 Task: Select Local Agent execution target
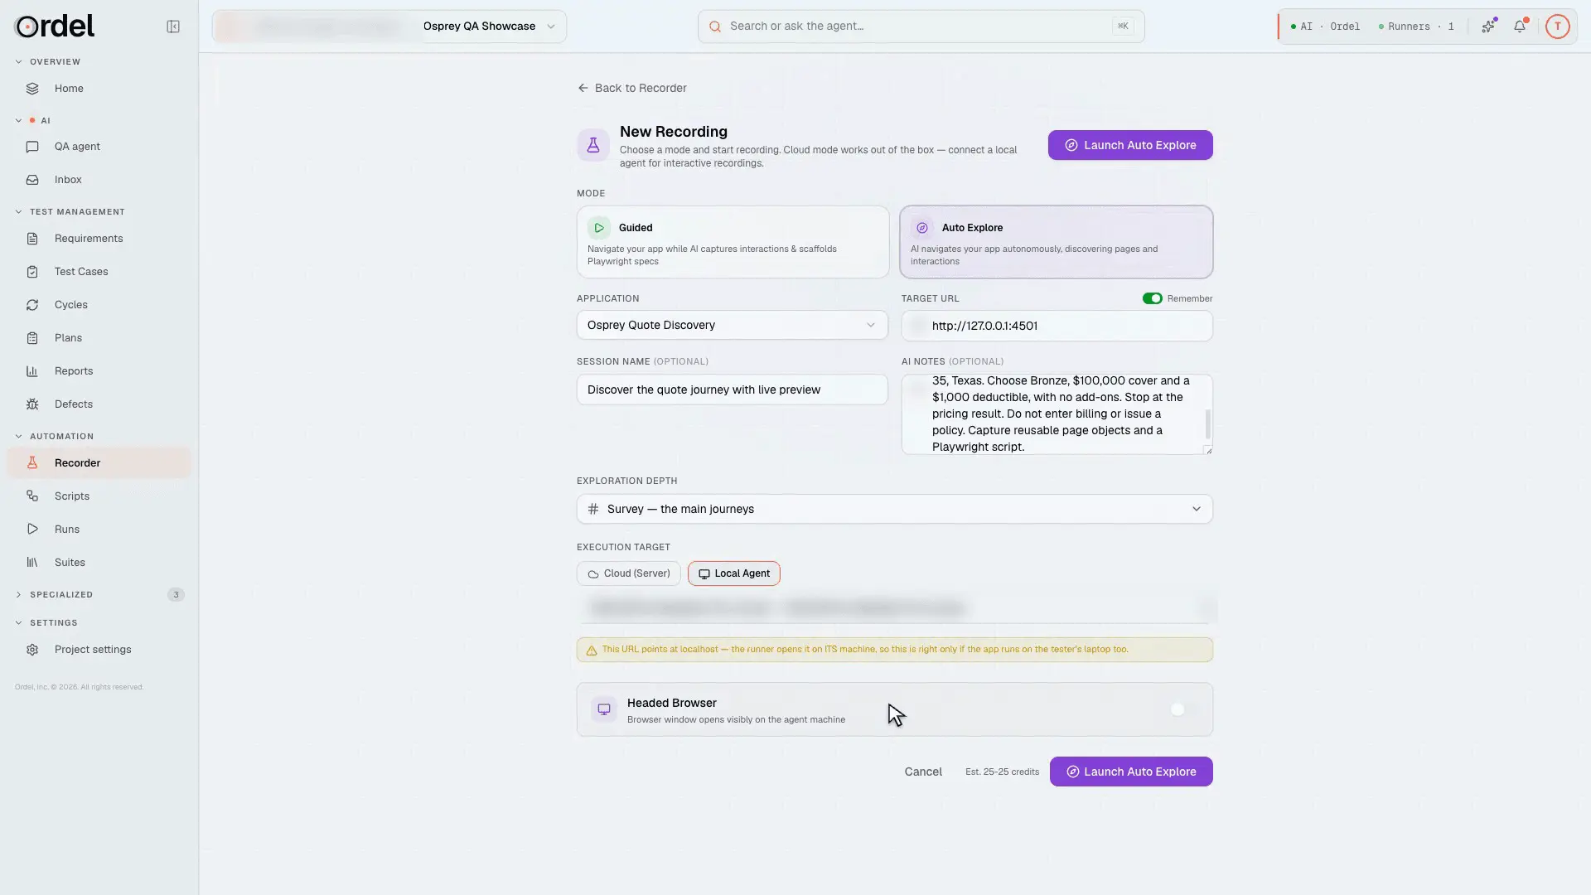coord(733,573)
